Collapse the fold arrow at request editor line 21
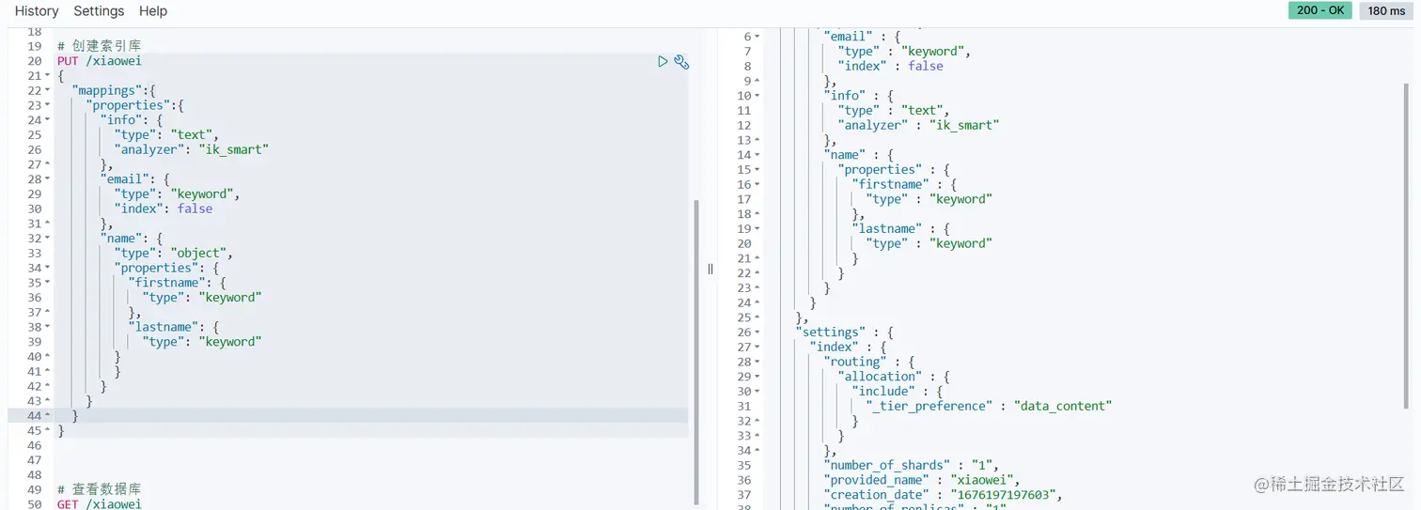 coord(48,76)
